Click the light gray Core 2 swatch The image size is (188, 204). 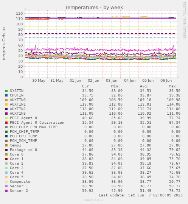(x=6, y=164)
